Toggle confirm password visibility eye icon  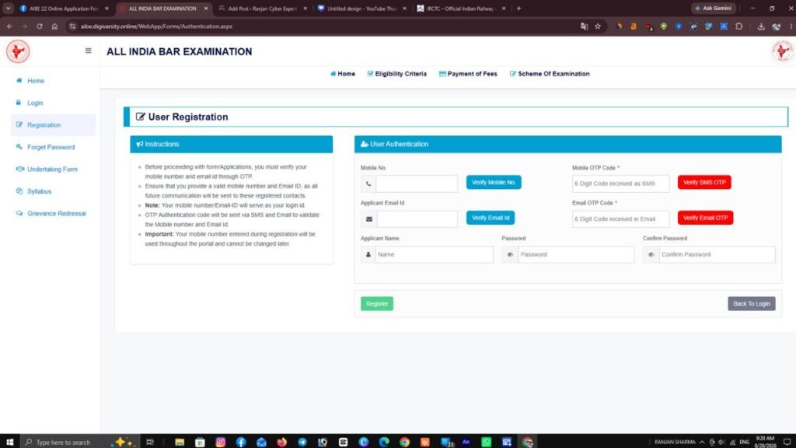(651, 254)
